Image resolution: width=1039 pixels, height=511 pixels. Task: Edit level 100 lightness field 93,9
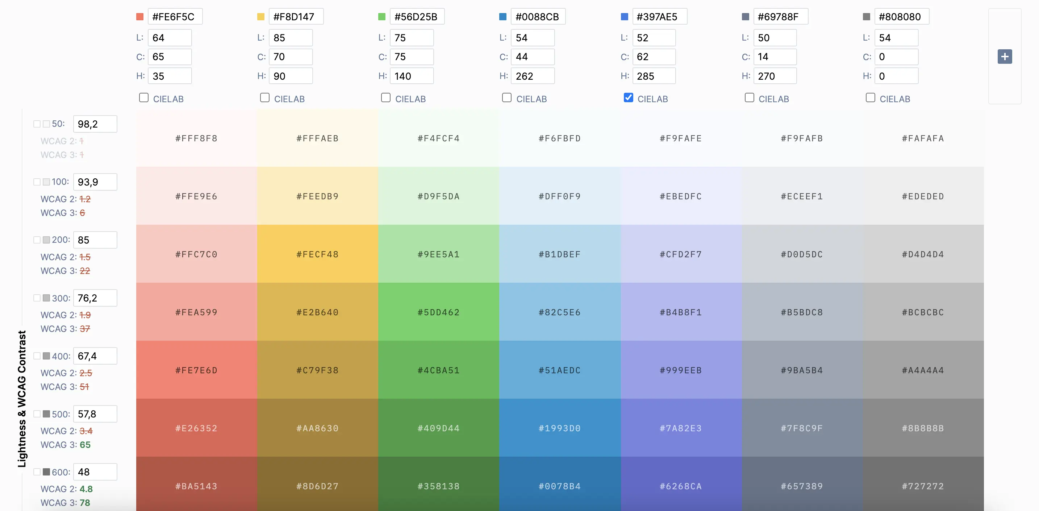coord(95,182)
